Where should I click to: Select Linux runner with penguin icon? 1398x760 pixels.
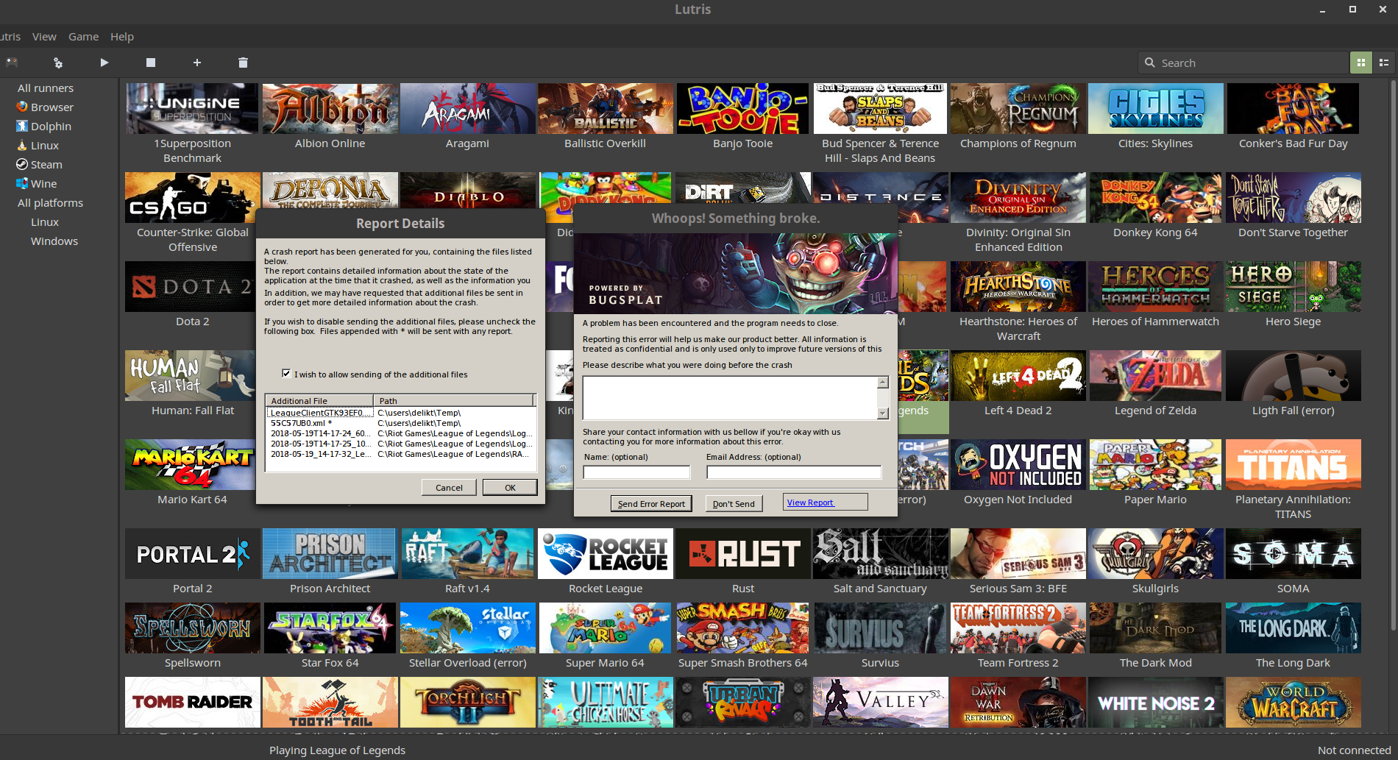coord(38,146)
